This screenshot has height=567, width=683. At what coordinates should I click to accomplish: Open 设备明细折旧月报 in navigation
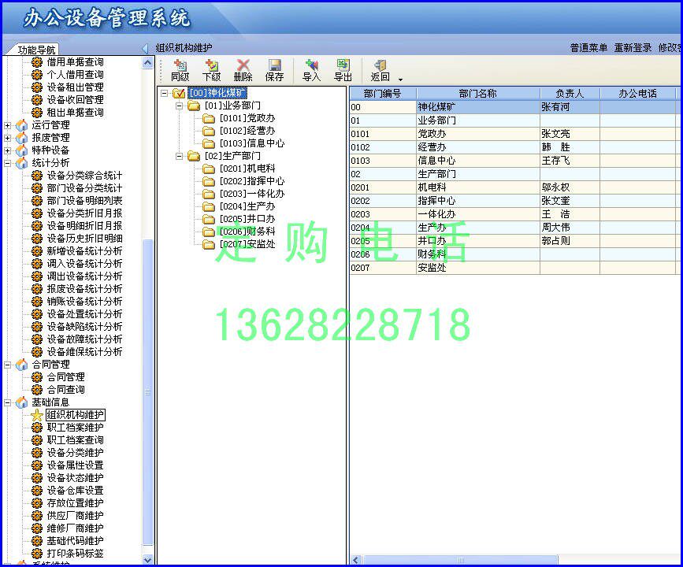tap(84, 226)
